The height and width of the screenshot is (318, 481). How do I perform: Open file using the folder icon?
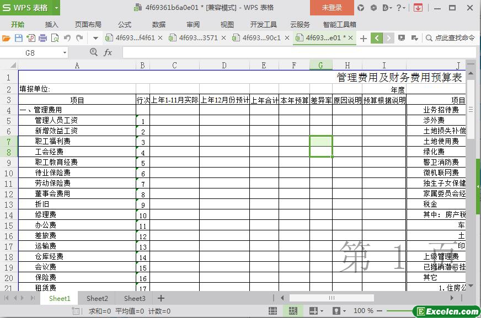6,38
